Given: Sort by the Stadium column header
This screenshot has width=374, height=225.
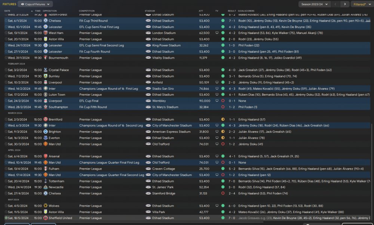Looking at the screenshot, I should click(150, 11).
